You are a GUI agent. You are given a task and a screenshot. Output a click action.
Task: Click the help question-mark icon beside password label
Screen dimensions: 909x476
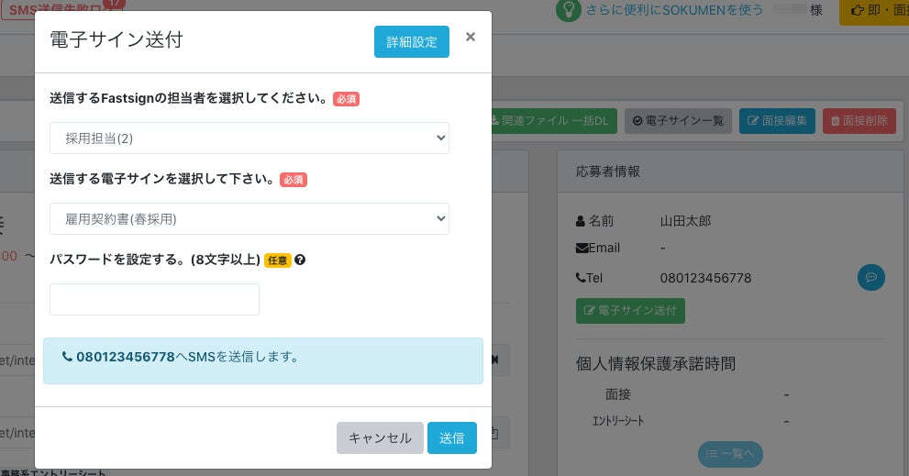click(300, 260)
